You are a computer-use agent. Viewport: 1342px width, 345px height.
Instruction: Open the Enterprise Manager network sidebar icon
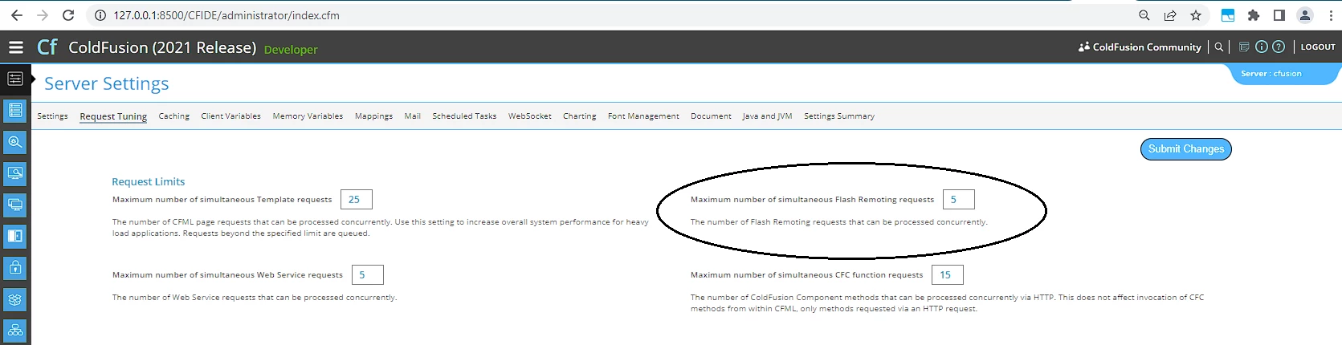(x=15, y=331)
